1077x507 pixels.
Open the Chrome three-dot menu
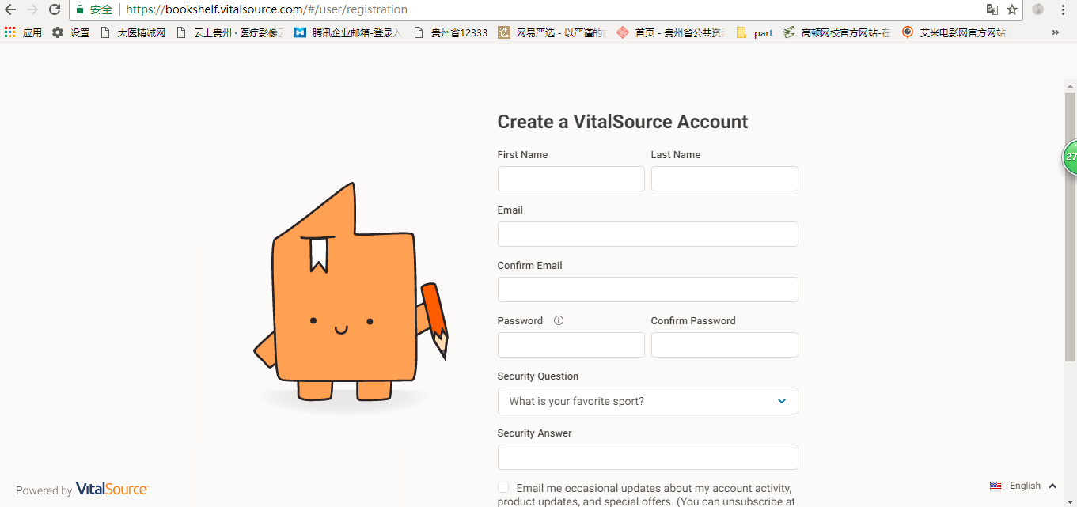pyautogui.click(x=1063, y=9)
